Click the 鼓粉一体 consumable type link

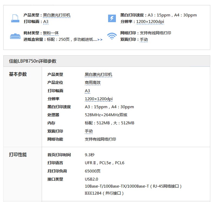point(51,33)
